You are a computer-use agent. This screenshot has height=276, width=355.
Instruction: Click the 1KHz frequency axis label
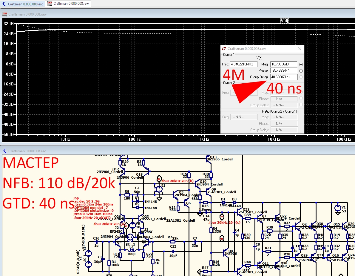click(x=204, y=139)
